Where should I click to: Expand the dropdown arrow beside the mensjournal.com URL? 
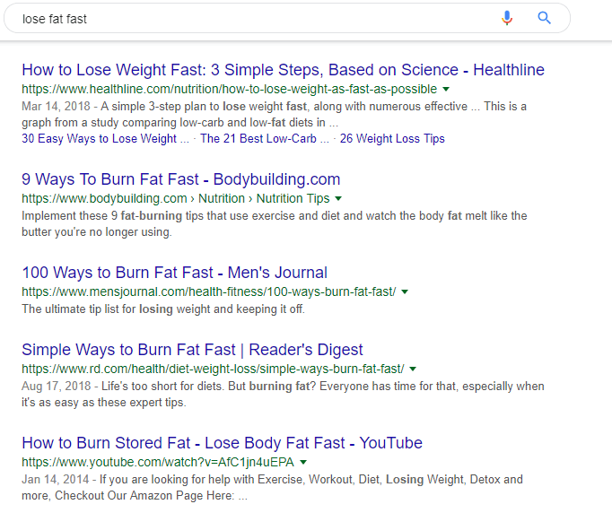pos(405,291)
